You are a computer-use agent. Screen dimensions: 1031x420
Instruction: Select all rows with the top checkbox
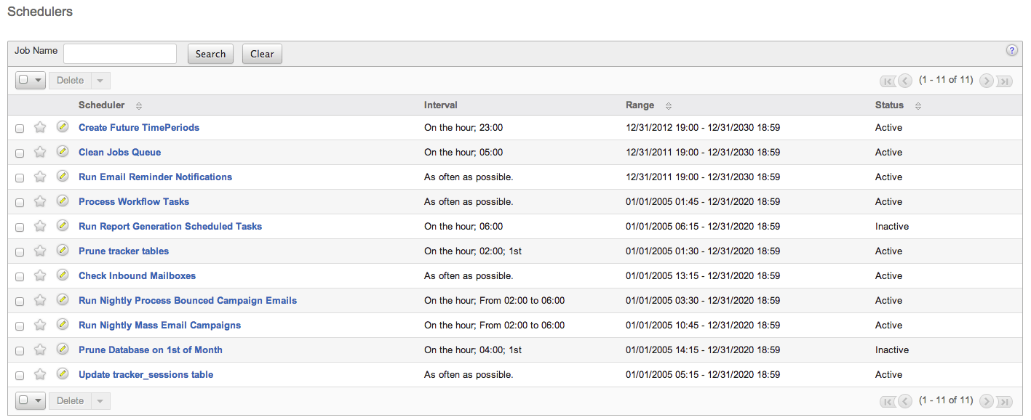(x=24, y=80)
